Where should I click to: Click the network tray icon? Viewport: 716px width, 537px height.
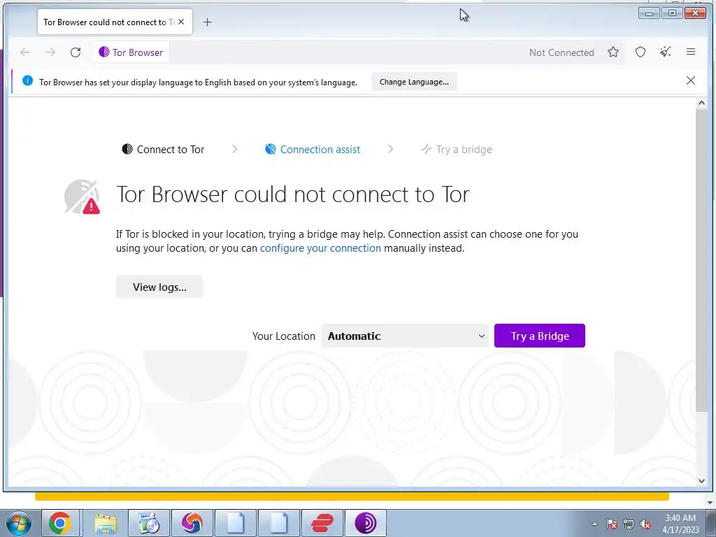(x=629, y=524)
